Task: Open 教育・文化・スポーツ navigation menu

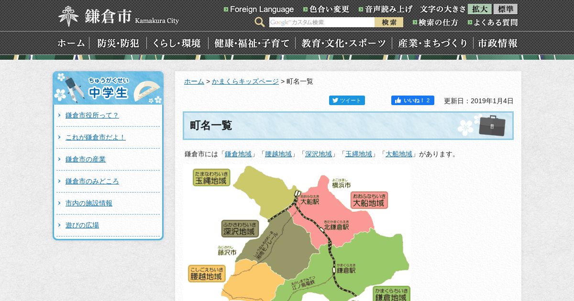Action: pos(343,43)
